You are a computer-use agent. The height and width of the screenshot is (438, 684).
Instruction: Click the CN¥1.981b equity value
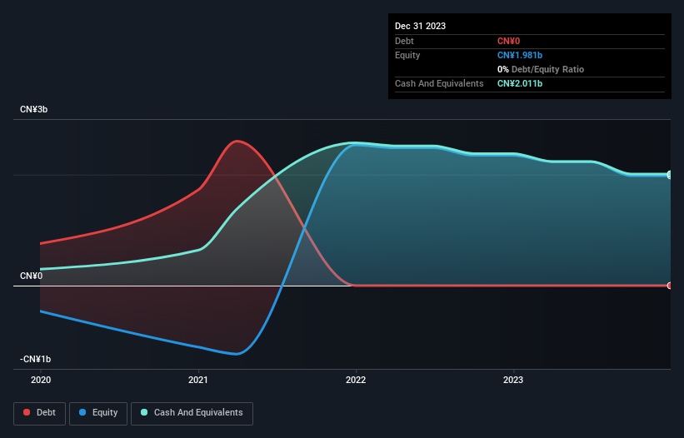pyautogui.click(x=520, y=55)
